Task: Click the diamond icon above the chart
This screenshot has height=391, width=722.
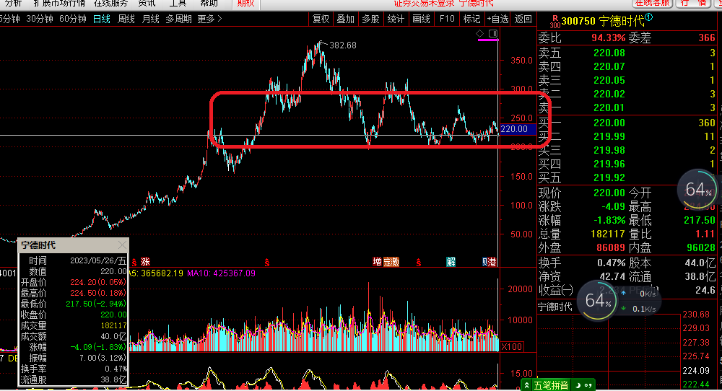Action: pos(480,34)
